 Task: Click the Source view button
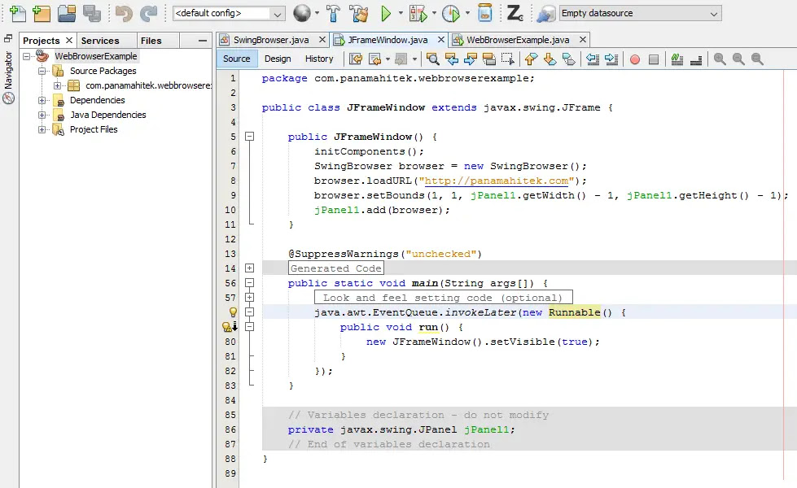[x=236, y=59]
